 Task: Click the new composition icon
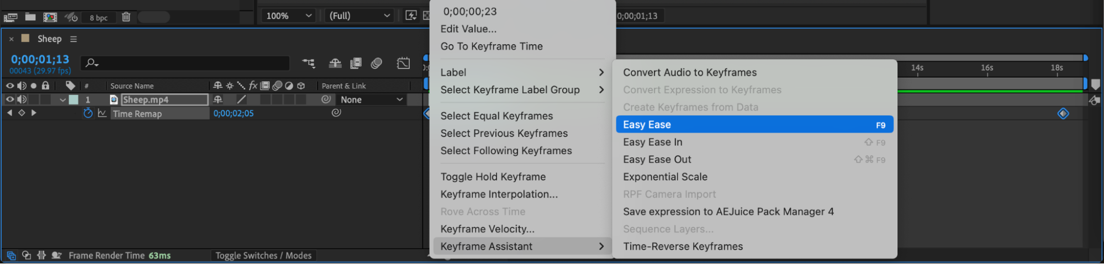tap(50, 17)
